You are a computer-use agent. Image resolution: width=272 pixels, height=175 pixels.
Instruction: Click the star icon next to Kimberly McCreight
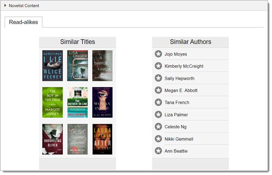pos(158,66)
